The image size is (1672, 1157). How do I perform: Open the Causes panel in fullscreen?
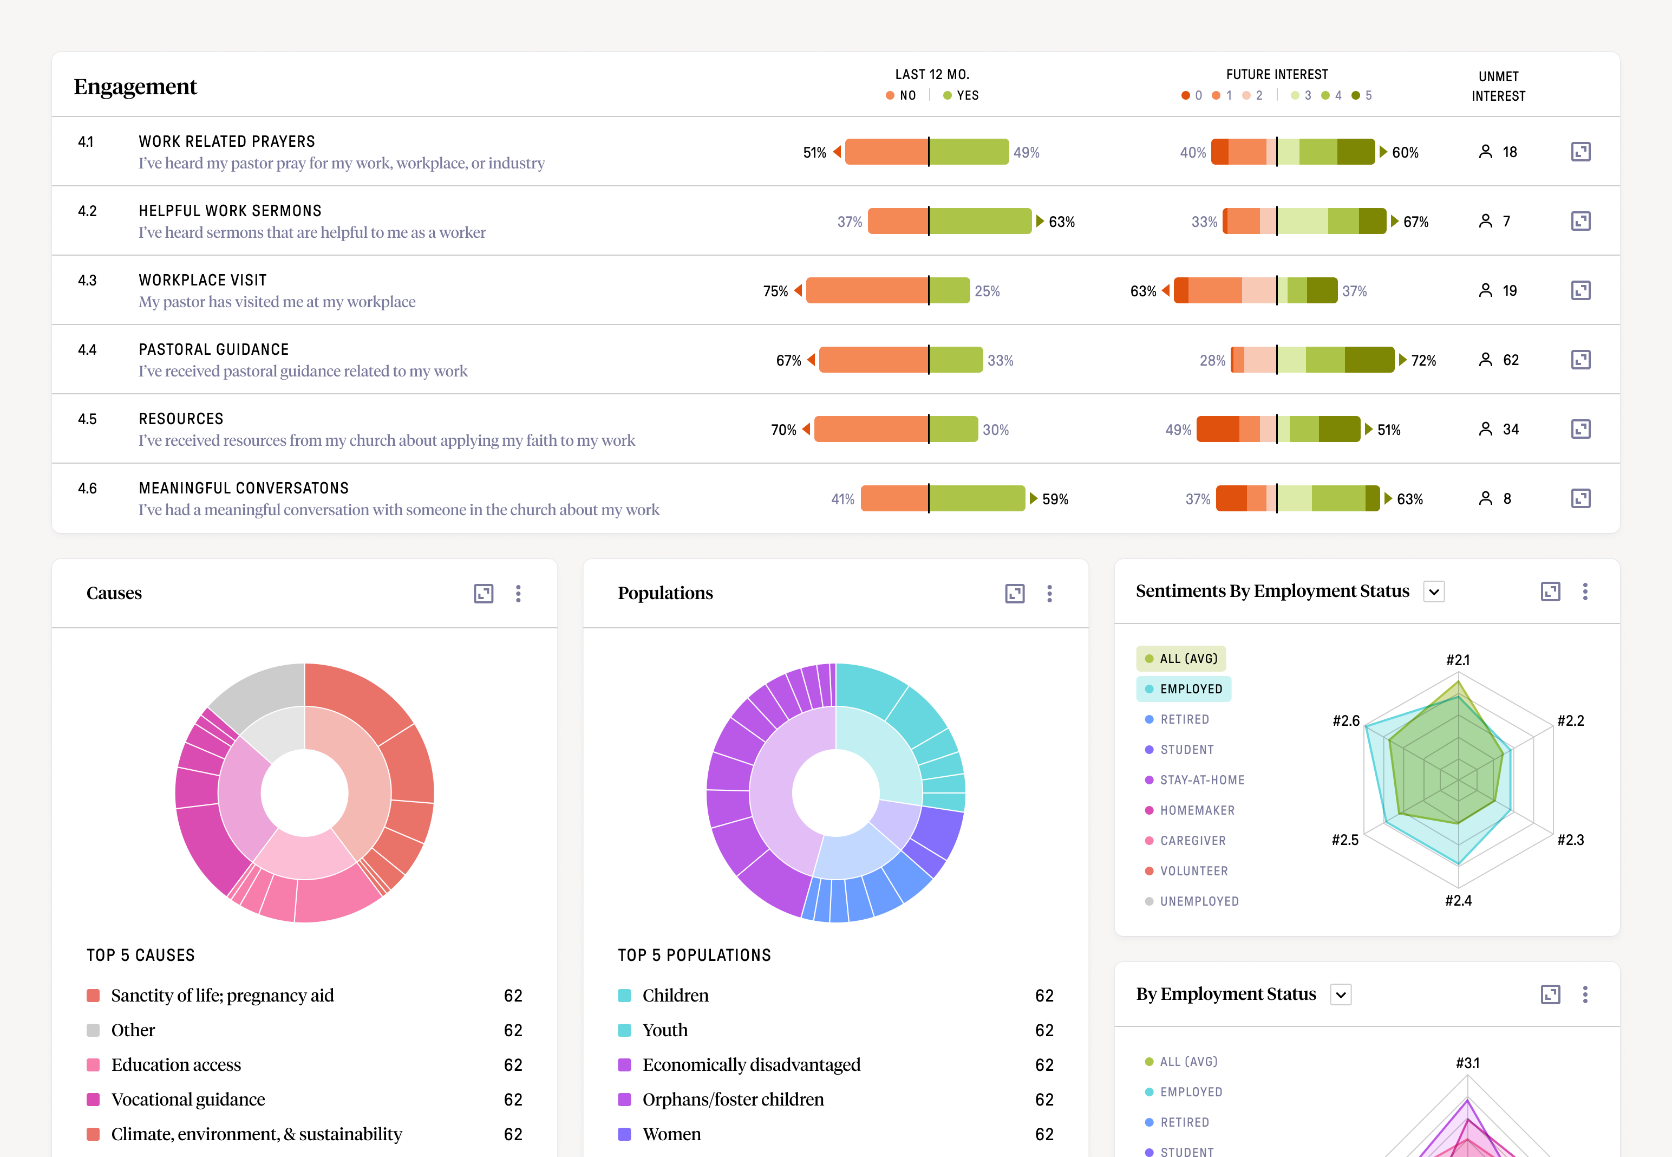click(x=483, y=594)
